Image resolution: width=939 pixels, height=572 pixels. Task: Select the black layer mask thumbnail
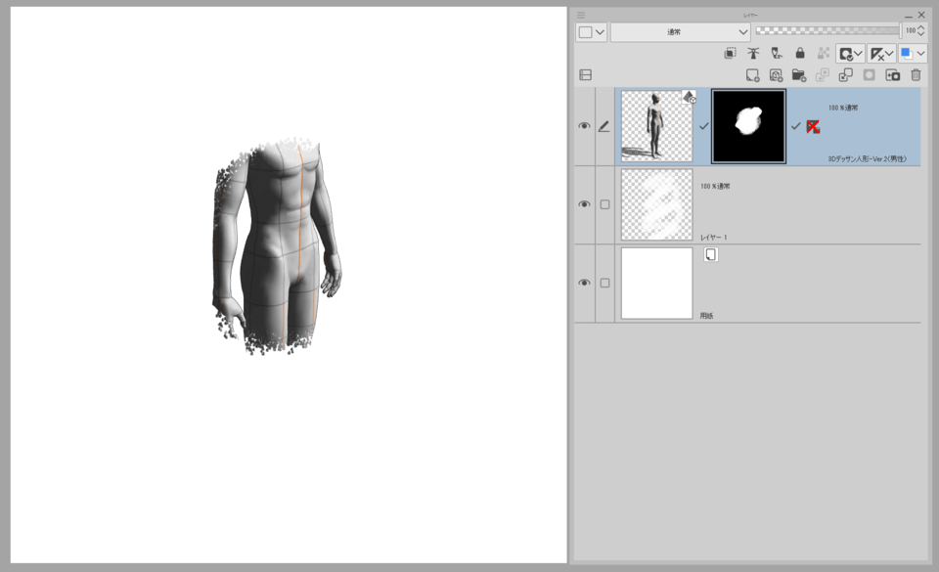point(748,126)
